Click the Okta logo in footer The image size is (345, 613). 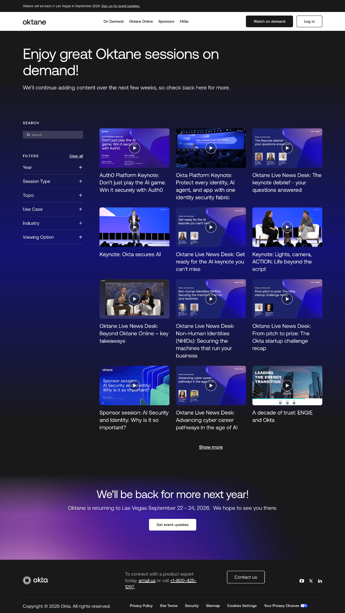(x=35, y=580)
